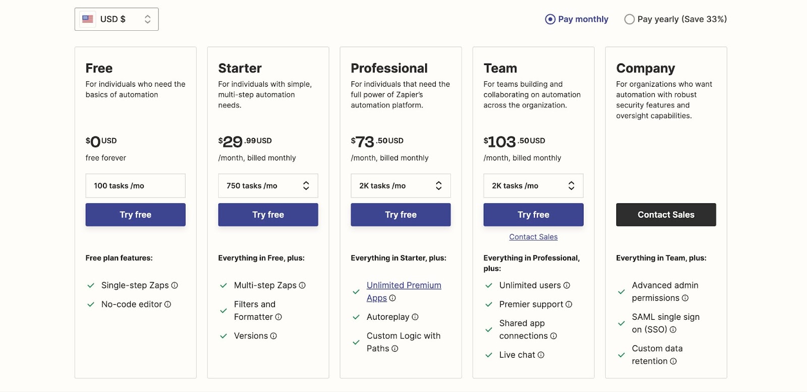
Task: Open the Contact Sales link under Team
Action: 533,237
